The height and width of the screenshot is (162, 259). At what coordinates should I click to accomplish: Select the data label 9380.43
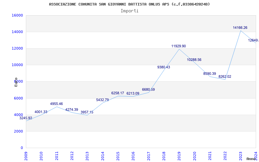(x=164, y=67)
